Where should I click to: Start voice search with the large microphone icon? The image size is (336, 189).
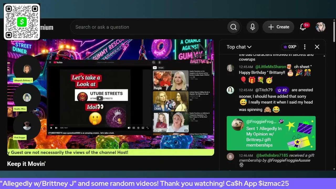[253, 27]
